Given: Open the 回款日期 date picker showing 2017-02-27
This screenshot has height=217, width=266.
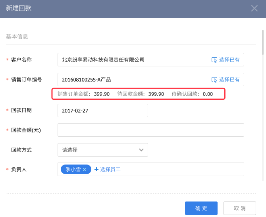Looking at the screenshot, I should (x=102, y=110).
